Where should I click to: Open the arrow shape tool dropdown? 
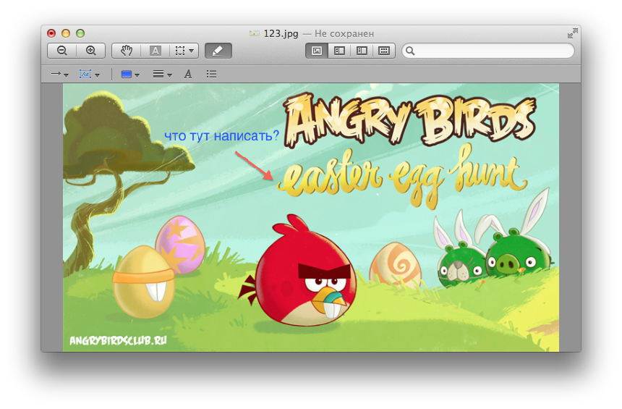60,75
